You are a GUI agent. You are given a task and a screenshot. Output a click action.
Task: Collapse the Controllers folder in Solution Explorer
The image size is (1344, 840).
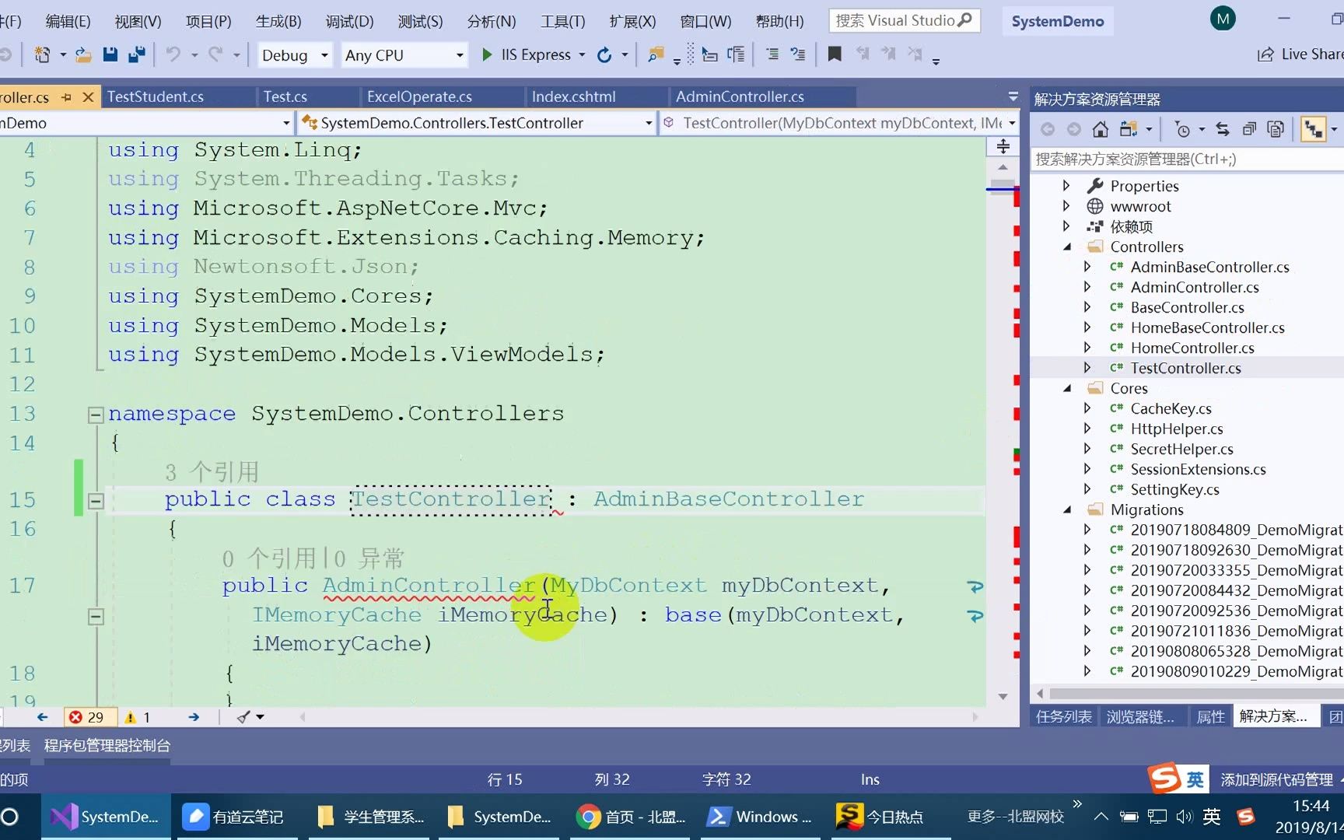pyautogui.click(x=1067, y=247)
